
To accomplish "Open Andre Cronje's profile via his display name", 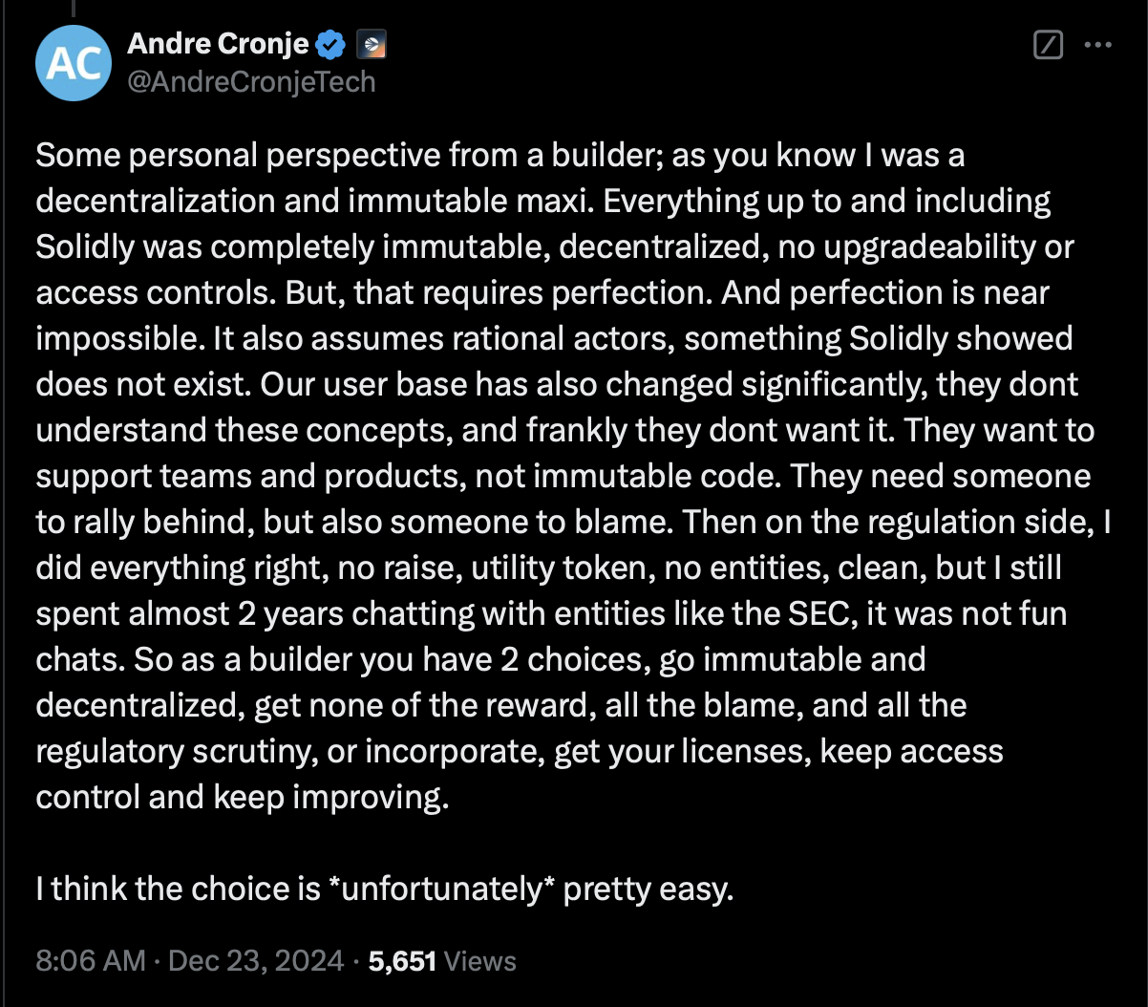I will click(x=218, y=43).
